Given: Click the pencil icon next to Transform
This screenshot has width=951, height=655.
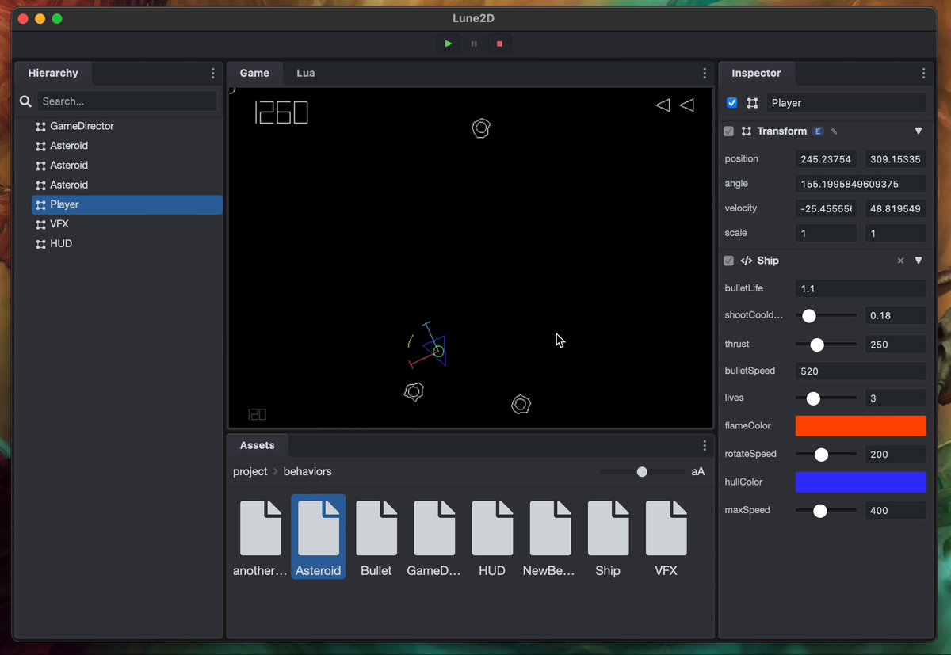Looking at the screenshot, I should click(x=834, y=131).
